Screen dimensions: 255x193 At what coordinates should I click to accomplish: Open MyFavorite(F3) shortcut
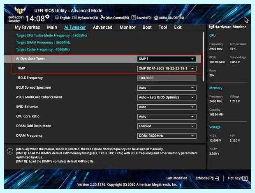(x=85, y=18)
